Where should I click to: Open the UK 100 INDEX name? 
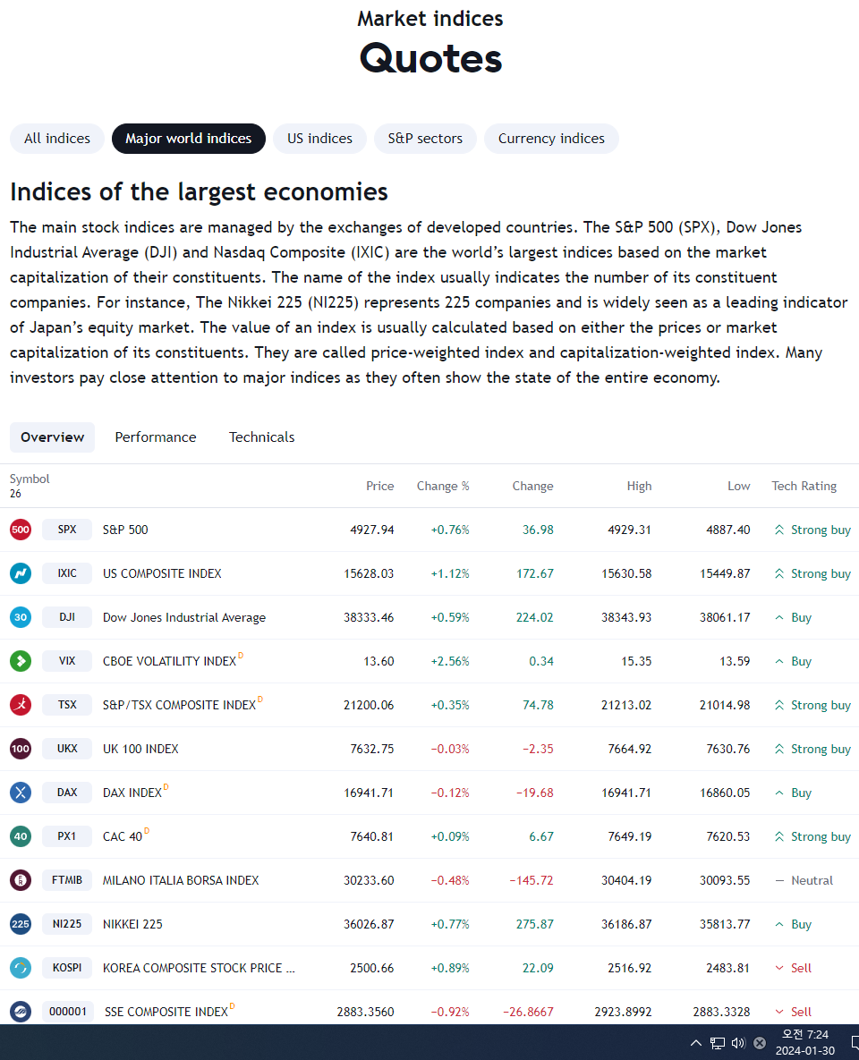tap(140, 749)
